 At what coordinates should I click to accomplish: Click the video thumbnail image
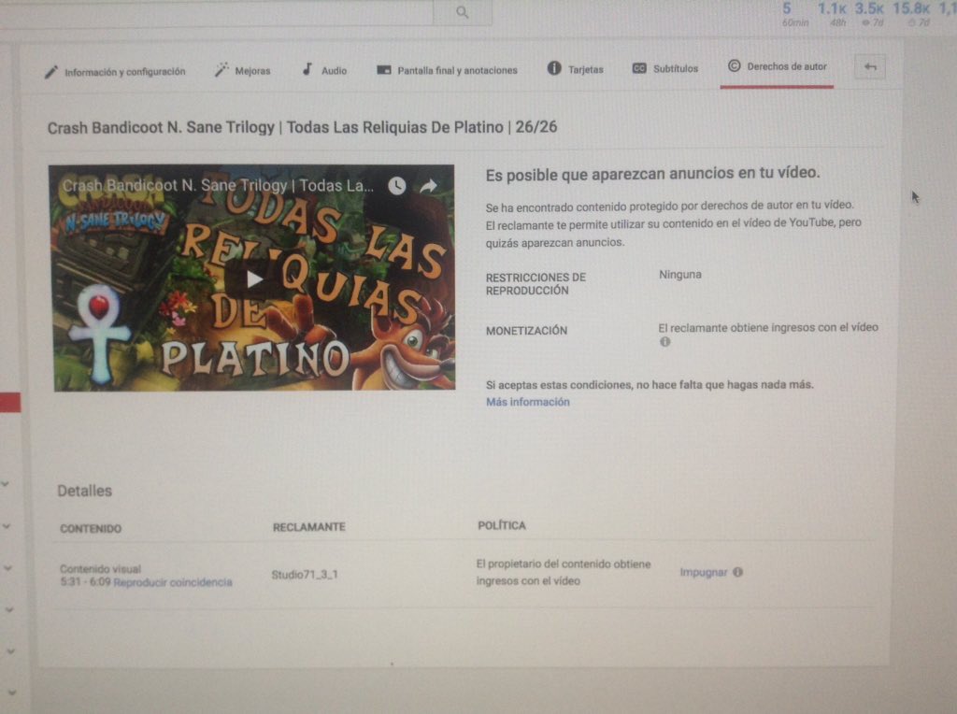[254, 278]
